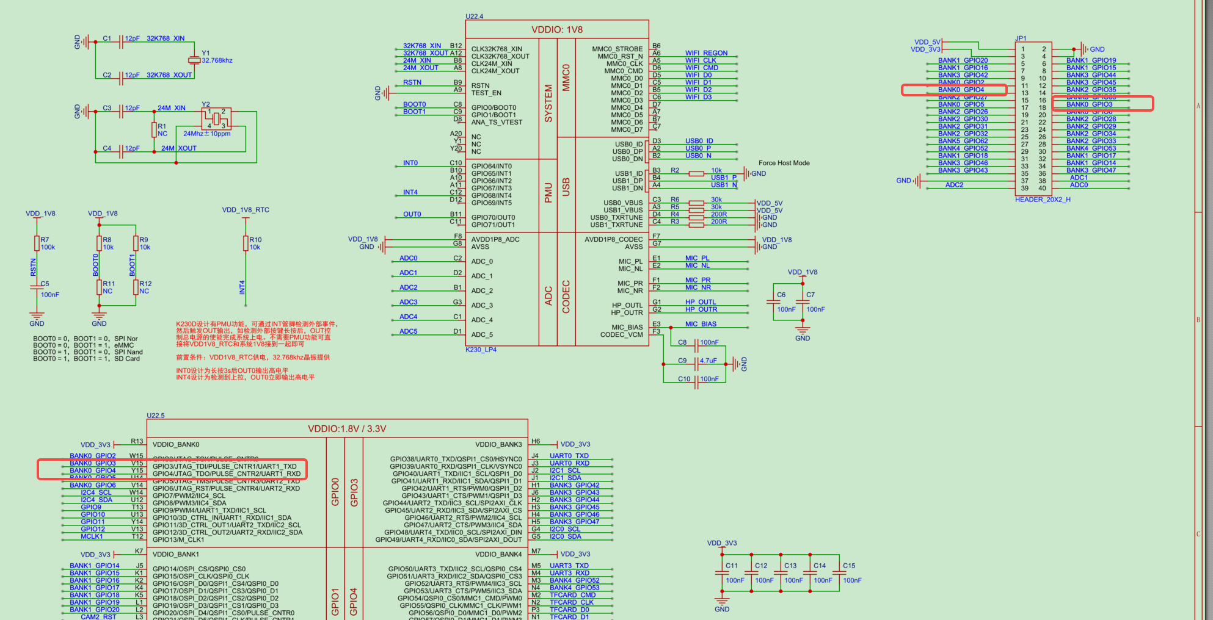Click the VDDIO:1.8V / 3.3V block title
This screenshot has height=620, width=1213.
point(347,429)
